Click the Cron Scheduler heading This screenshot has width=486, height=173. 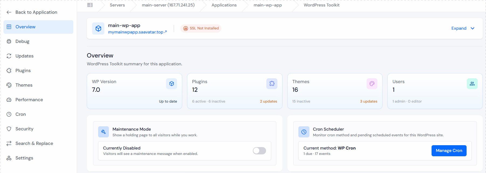[x=328, y=129]
